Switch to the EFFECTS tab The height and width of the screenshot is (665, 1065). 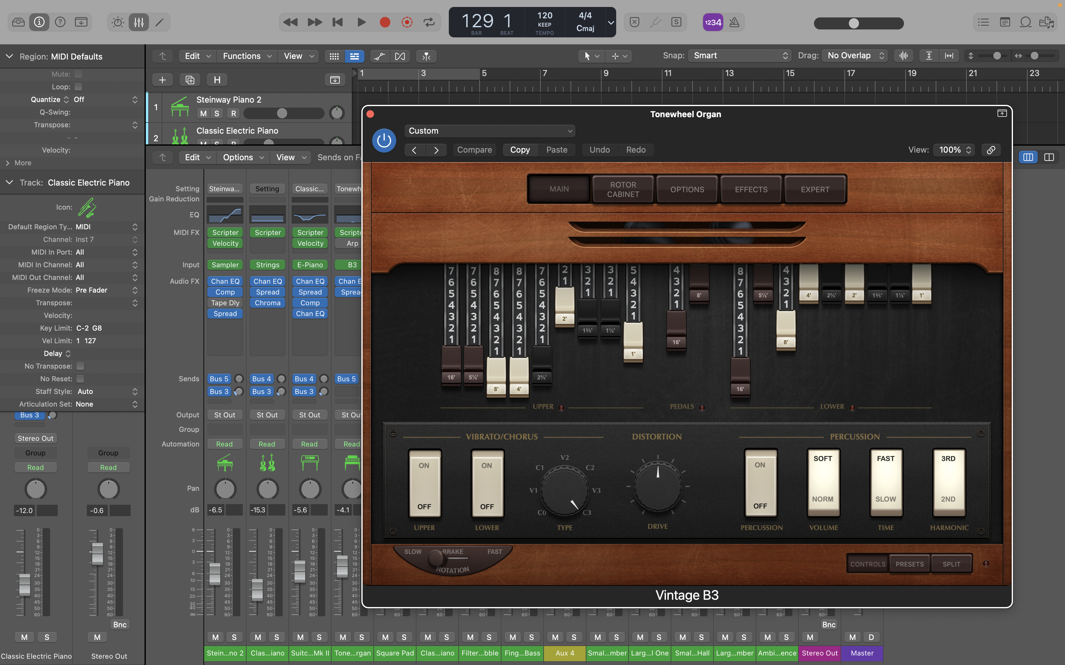(751, 190)
